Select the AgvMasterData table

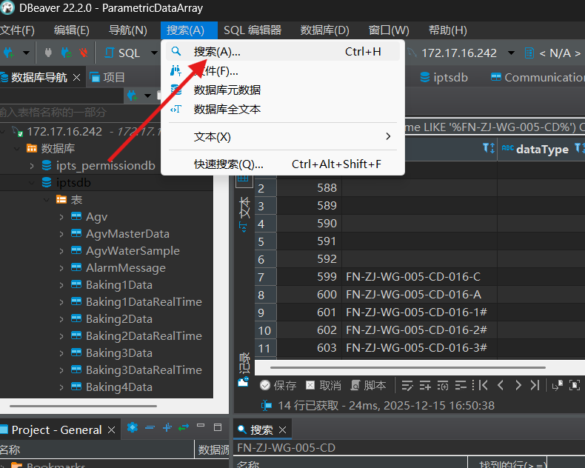click(127, 234)
